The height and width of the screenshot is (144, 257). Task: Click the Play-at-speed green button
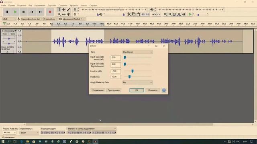click(x=190, y=14)
